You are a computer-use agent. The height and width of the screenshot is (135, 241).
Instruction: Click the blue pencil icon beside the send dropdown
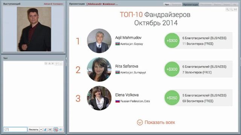point(45,130)
